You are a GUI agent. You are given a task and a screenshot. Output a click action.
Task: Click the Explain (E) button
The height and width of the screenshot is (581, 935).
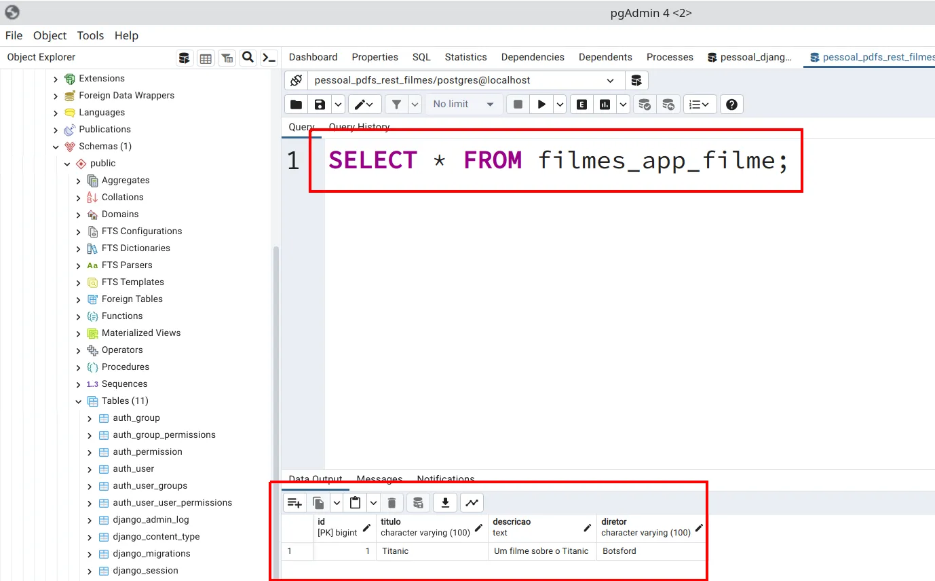[581, 105]
